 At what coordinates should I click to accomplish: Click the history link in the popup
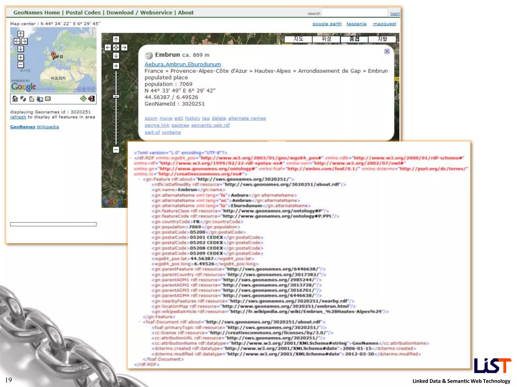coord(192,118)
